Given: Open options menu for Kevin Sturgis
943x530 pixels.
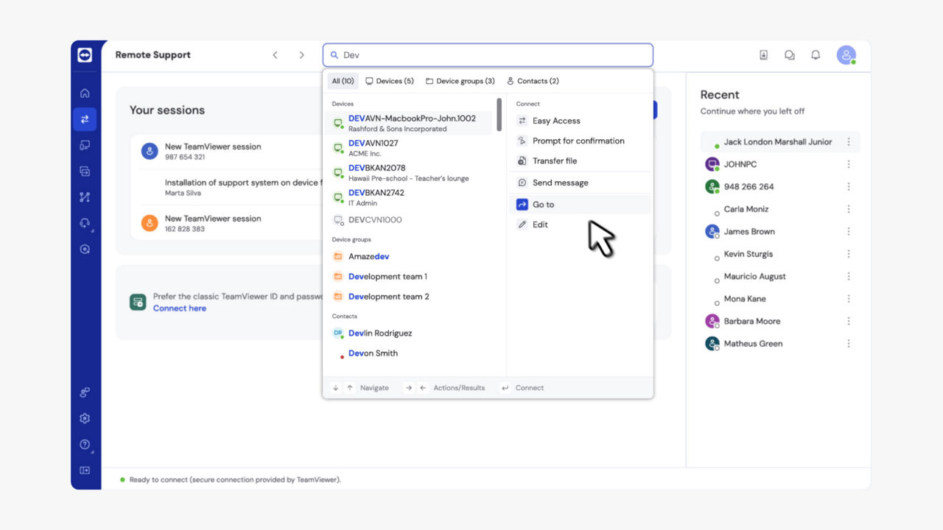Looking at the screenshot, I should pos(849,254).
